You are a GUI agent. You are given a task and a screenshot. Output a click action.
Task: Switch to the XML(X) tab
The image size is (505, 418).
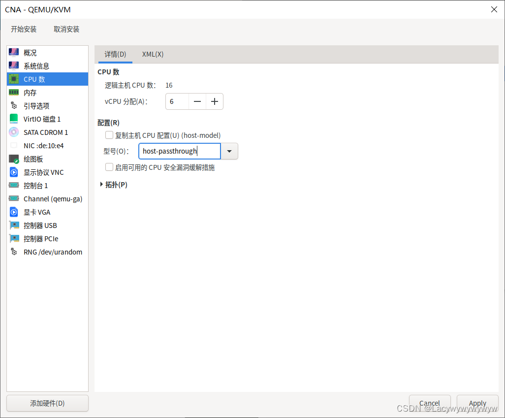[x=153, y=54]
